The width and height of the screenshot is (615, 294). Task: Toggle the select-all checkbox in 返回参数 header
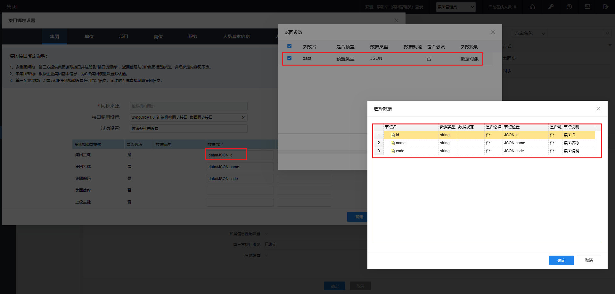coord(289,46)
